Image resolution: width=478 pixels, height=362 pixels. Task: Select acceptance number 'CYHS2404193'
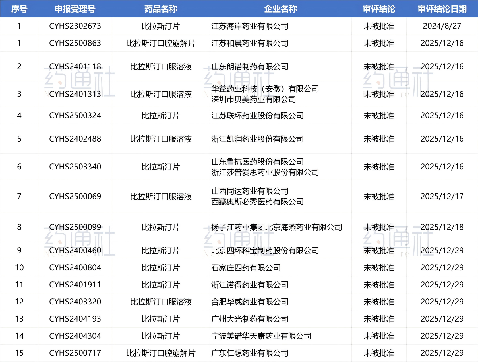[x=75, y=319]
